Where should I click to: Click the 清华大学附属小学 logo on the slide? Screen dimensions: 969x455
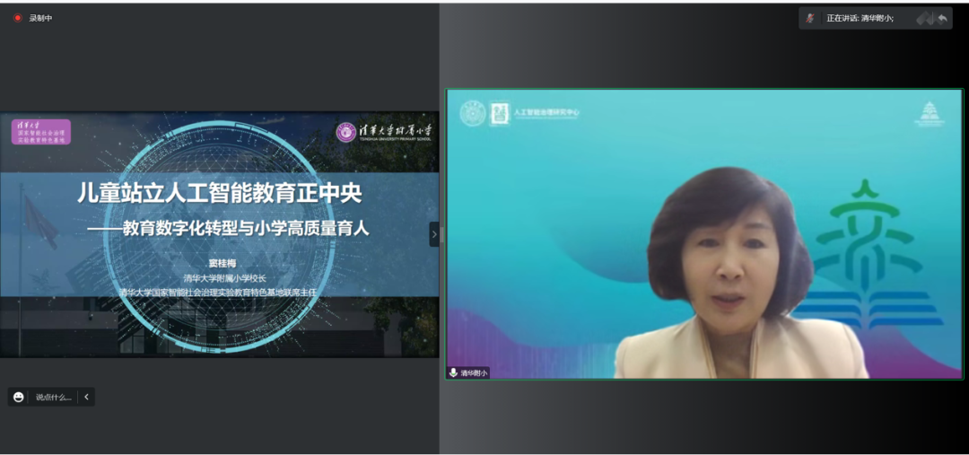pyautogui.click(x=384, y=132)
